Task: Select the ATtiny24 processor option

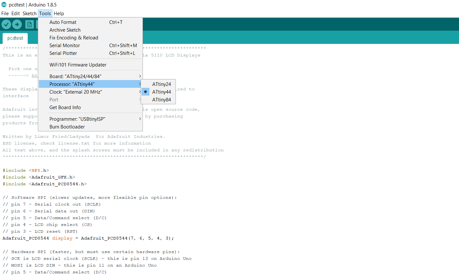Action: tap(158, 84)
